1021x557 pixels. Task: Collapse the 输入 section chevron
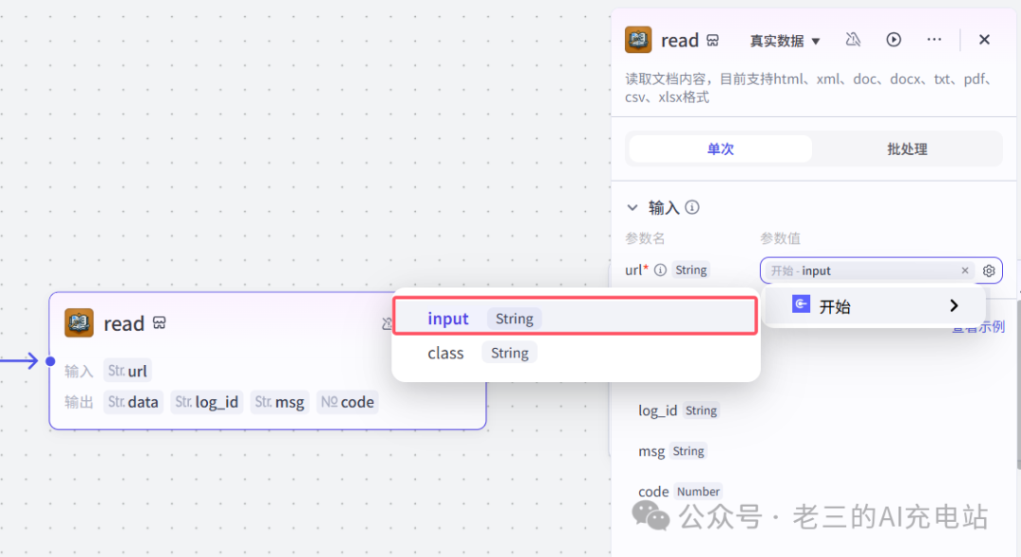pyautogui.click(x=632, y=208)
